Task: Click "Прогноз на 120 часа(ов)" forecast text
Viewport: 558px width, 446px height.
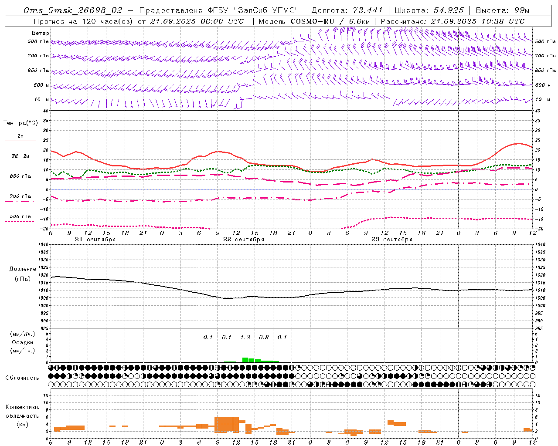Action: tap(83, 21)
